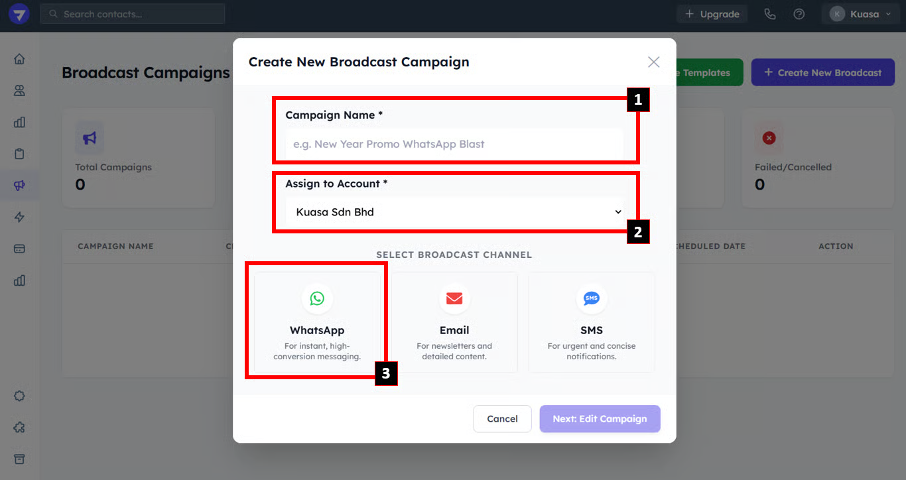The width and height of the screenshot is (906, 480).
Task: Click the phone icon in top bar
Action: tap(769, 14)
